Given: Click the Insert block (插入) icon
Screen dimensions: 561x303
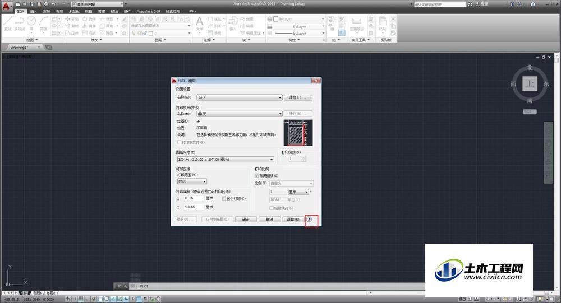Looking at the screenshot, I should [x=233, y=24].
